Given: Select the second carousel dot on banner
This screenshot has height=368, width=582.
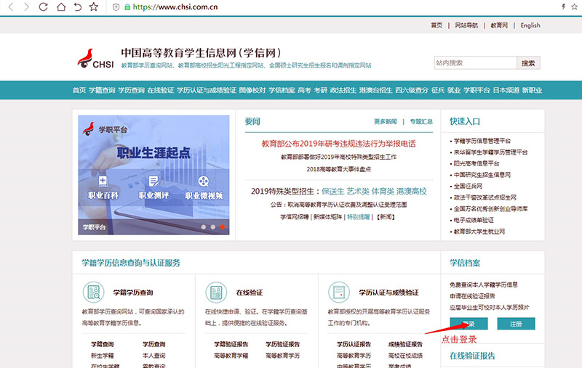Looking at the screenshot, I should pyautogui.click(x=212, y=227).
